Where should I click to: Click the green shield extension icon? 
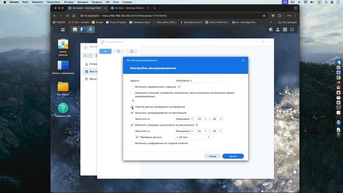(273, 16)
